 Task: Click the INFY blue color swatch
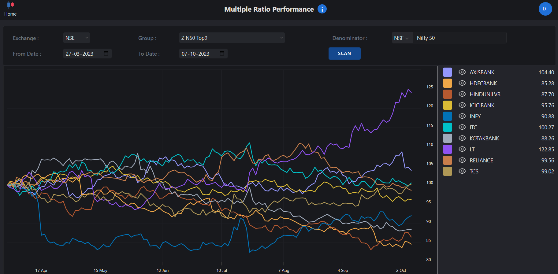coord(447,116)
